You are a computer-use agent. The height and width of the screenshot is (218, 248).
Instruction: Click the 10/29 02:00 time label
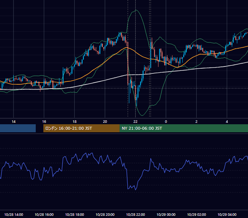197,214
